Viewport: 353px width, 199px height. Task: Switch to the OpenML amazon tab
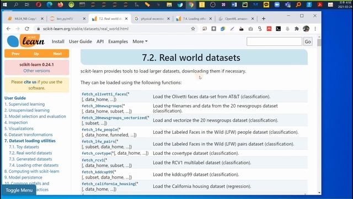(x=236, y=19)
